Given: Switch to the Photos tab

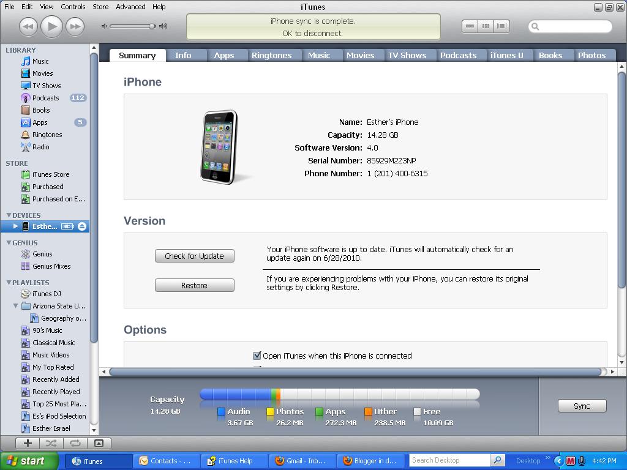Looking at the screenshot, I should [x=592, y=56].
